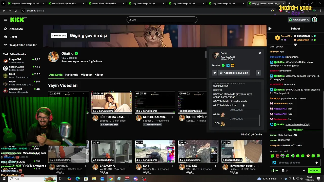Viewport: 324px width, 182px height.
Task: Select the Ana Sayfa channel tab
Action: [x=56, y=75]
